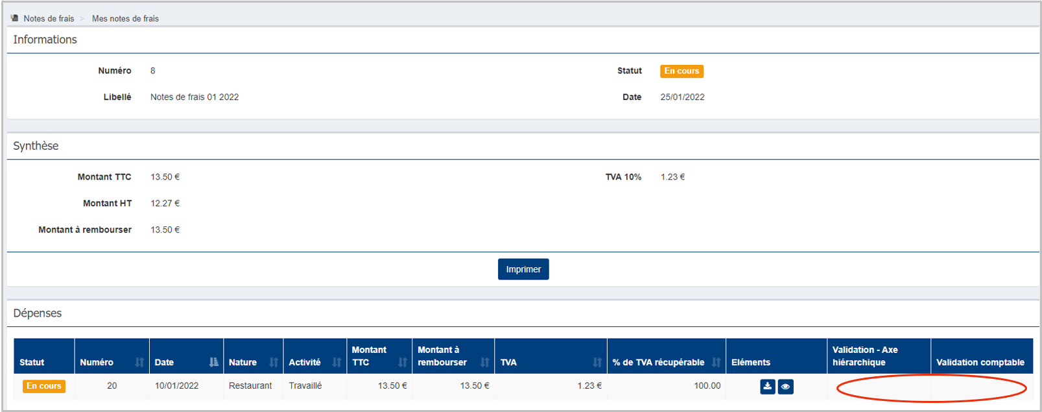Open the Notes de frais breadcrumb link
Viewport: 1042px width, 412px height.
(49, 19)
